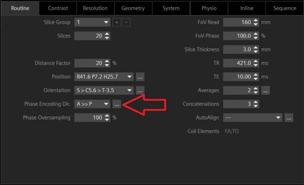Open the ellipsis button next to Averages
The width and height of the screenshot is (304, 185).
tap(266, 91)
